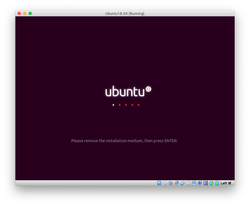The height and width of the screenshot is (206, 250).
Task: Minimize the Ubuntu18.04 VM window
Action: click(x=25, y=13)
